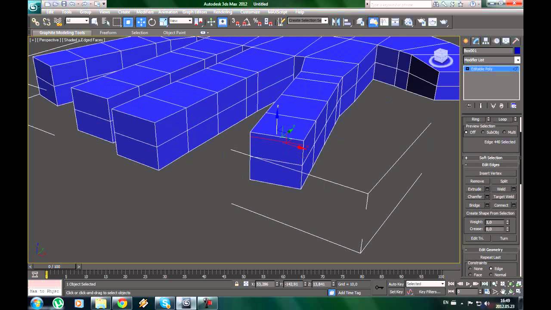
Task: Open the Hierarchy command panel tab
Action: 486,41
